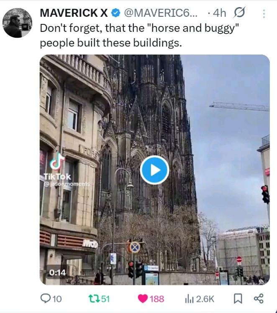Open the MAVERICK X display name
The width and height of the screenshot is (277, 313).
(74, 13)
